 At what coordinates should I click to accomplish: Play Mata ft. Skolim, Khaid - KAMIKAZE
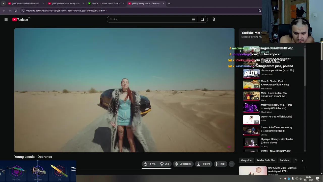point(275,83)
